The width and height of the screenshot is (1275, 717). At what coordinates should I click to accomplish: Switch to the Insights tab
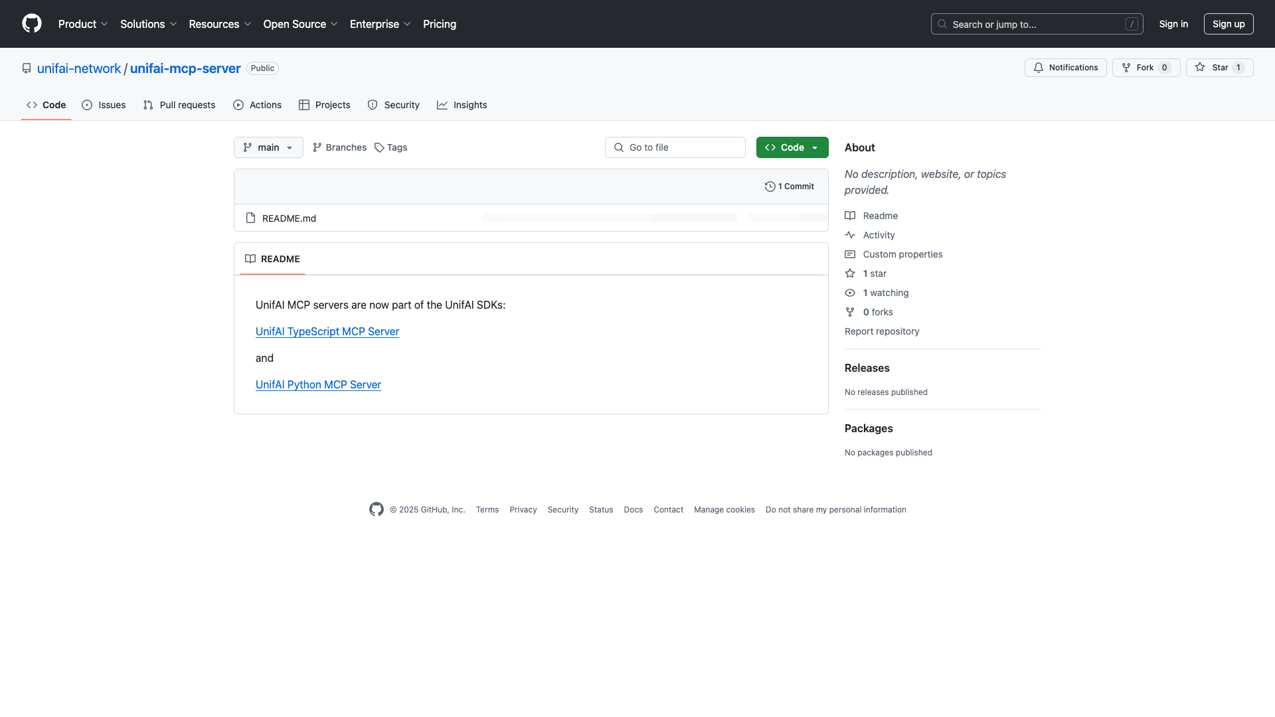point(462,105)
